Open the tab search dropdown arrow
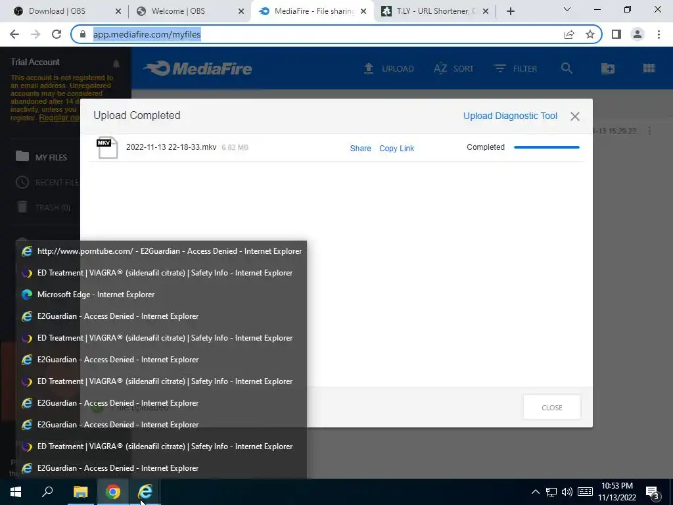The image size is (673, 505). pyautogui.click(x=567, y=9)
